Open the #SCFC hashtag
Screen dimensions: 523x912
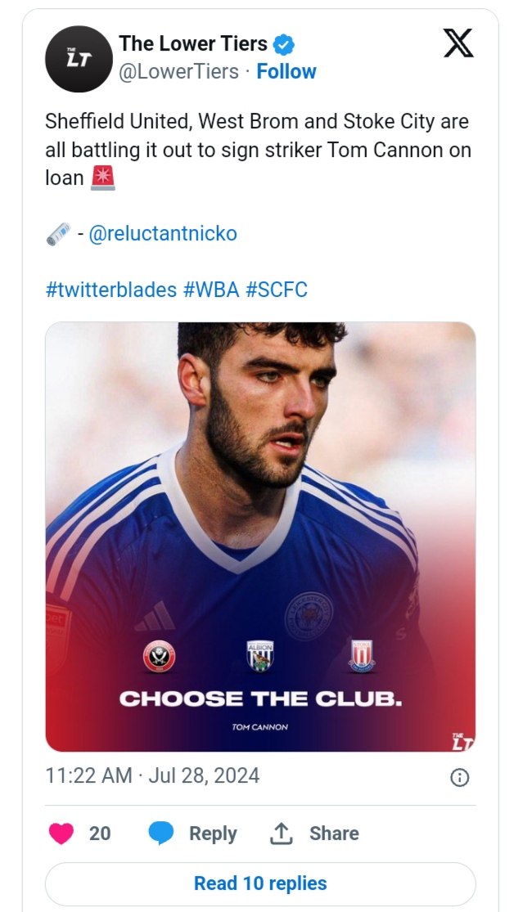point(277,289)
